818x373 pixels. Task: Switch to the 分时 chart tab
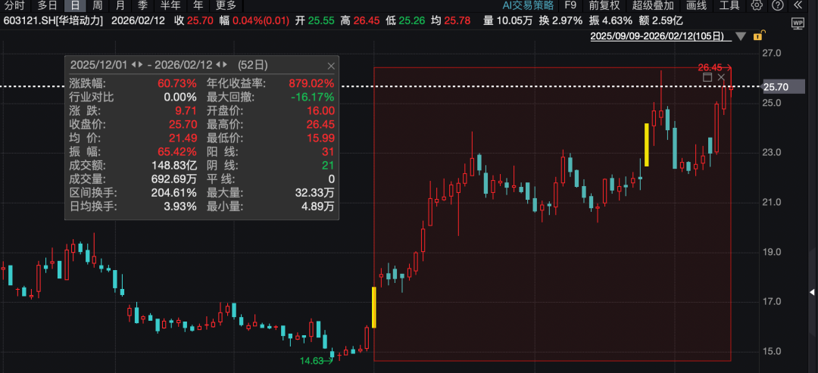coord(14,5)
